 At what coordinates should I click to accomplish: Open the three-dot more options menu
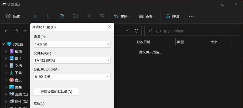click(x=191, y=16)
